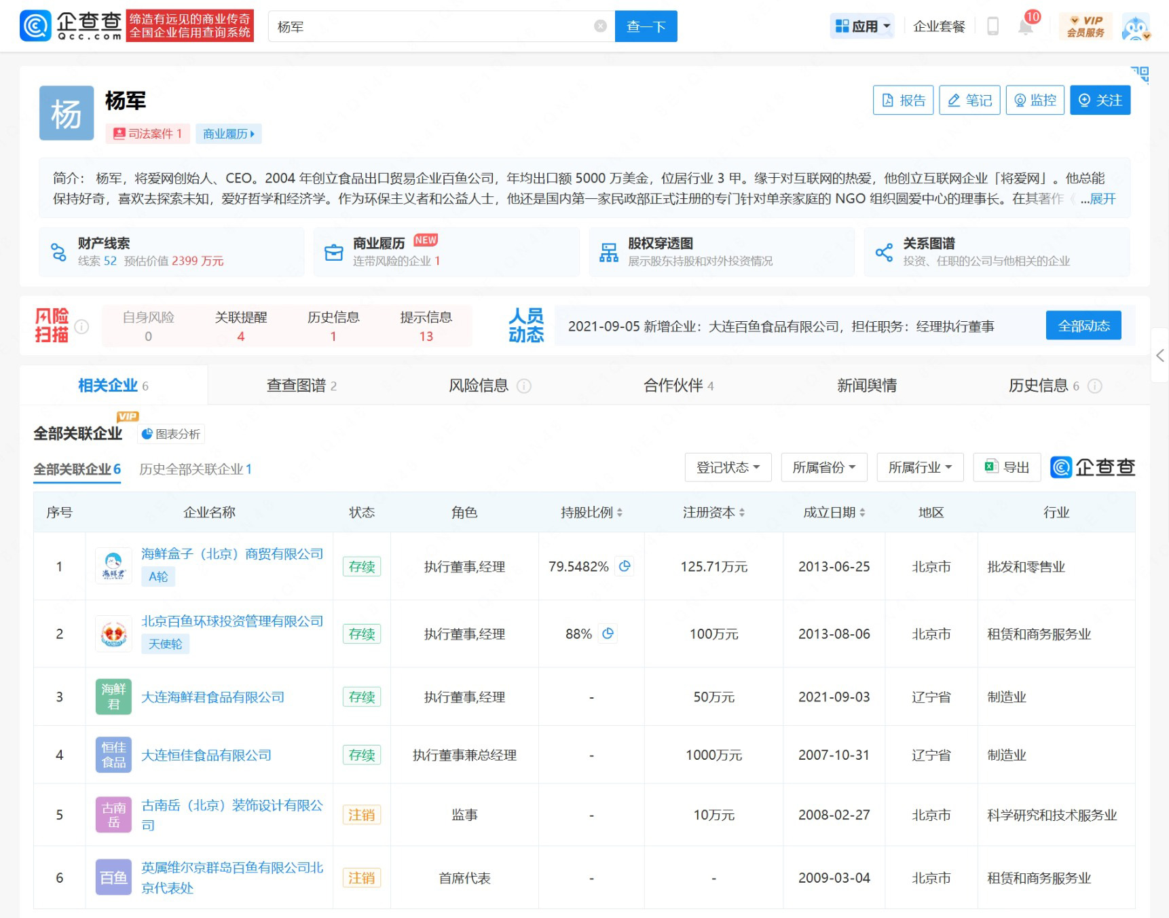This screenshot has width=1169, height=918.
Task: Click the notification bell icon
Action: [x=1025, y=27]
